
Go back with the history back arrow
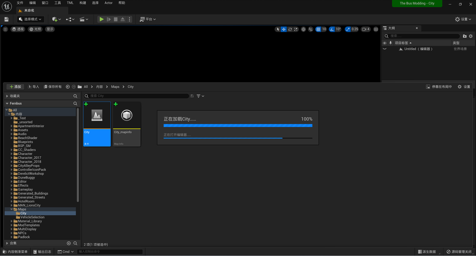point(68,87)
